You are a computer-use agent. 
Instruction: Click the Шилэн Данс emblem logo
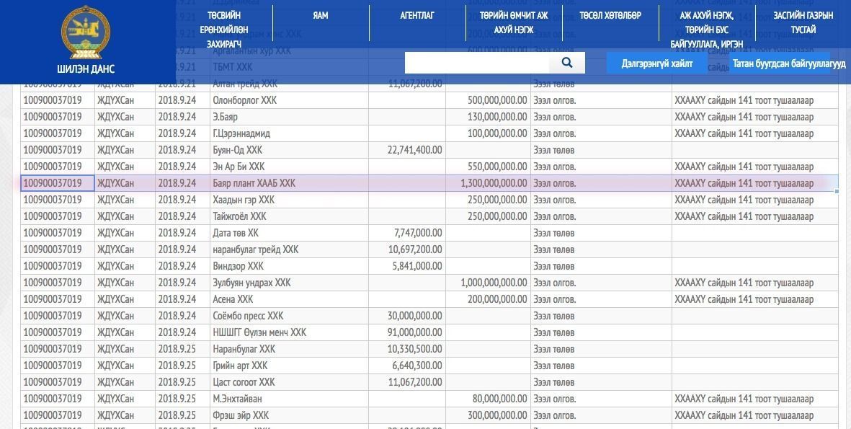[86, 32]
